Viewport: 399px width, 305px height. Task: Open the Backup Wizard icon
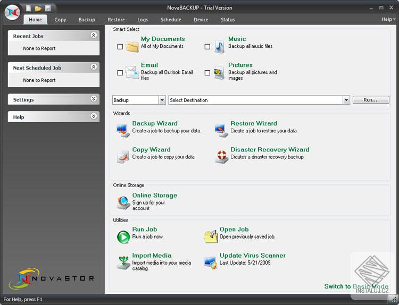pyautogui.click(x=123, y=131)
